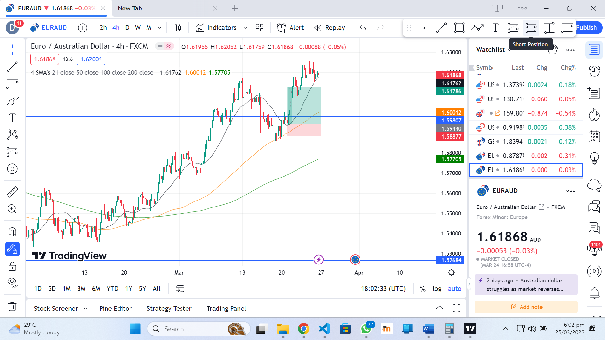The width and height of the screenshot is (605, 340).
Task: Expand the bottom panel chevron
Action: (440, 308)
